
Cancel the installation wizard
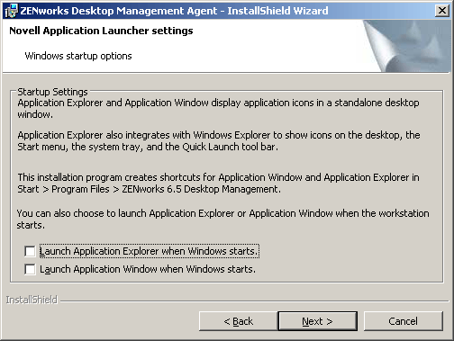point(404,321)
